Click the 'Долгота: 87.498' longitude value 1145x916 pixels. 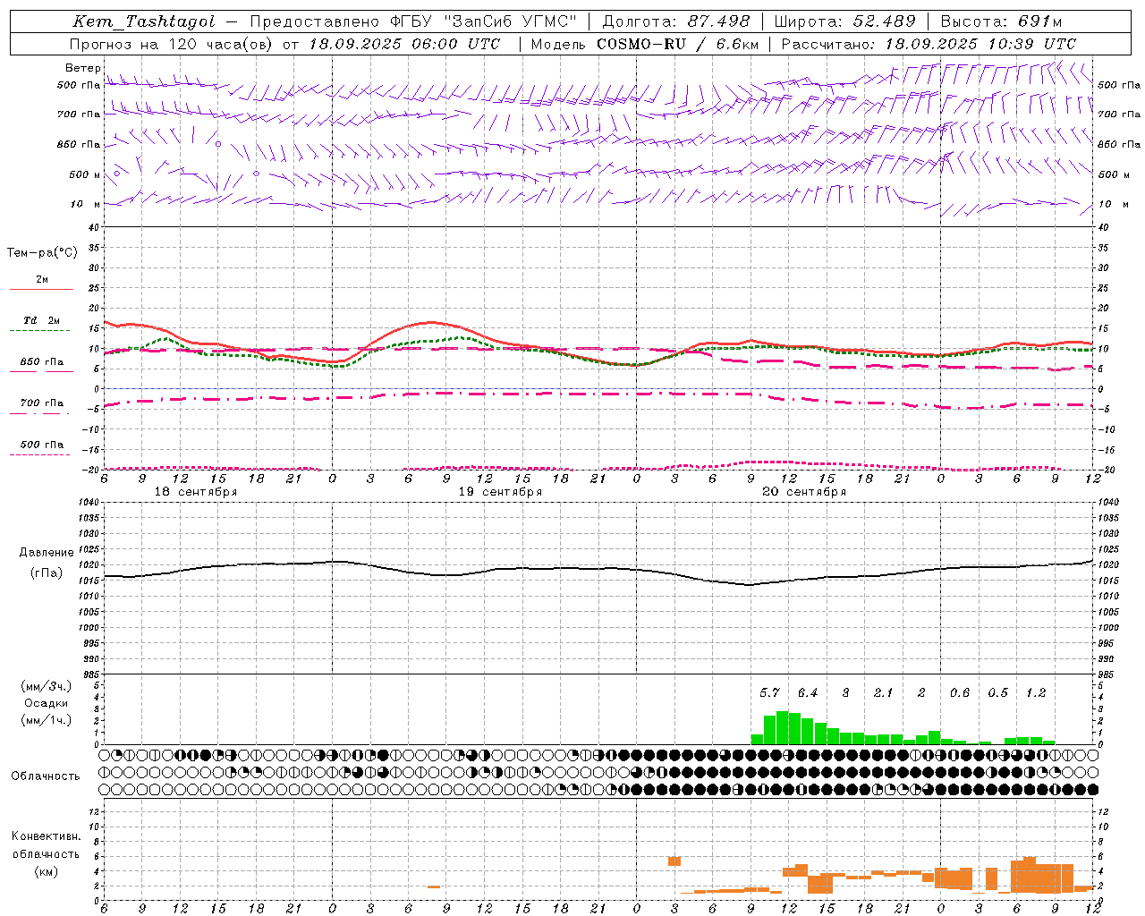tap(676, 21)
